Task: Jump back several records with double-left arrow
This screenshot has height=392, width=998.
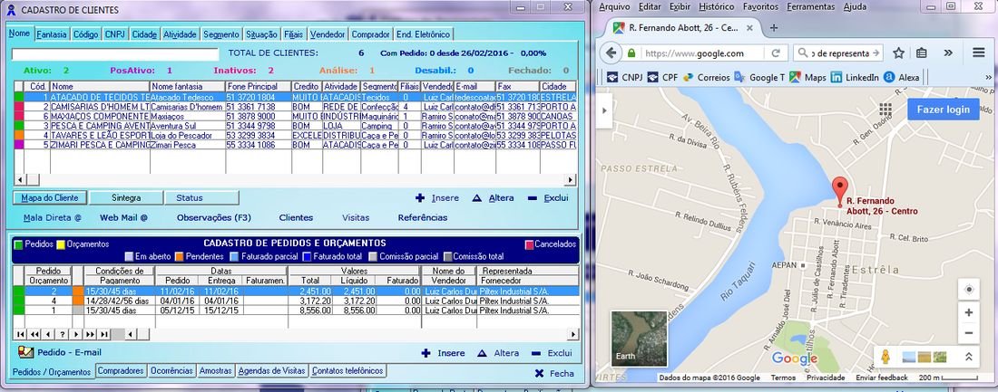Action: (34, 334)
